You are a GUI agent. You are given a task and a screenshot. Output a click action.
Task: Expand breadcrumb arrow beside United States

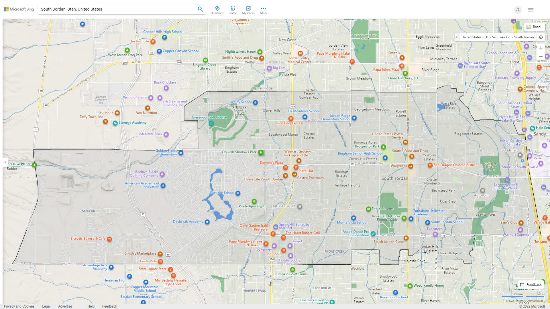457,37
